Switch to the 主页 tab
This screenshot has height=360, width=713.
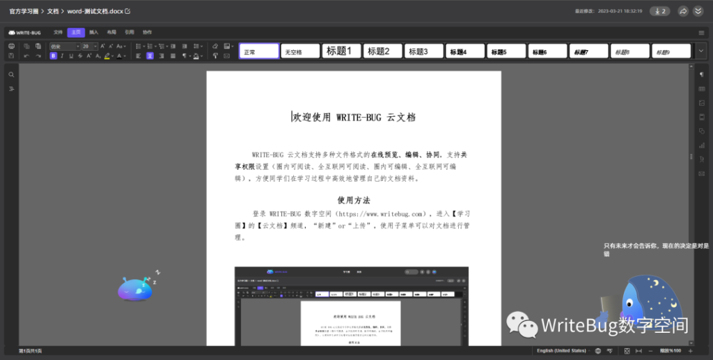[x=76, y=32]
